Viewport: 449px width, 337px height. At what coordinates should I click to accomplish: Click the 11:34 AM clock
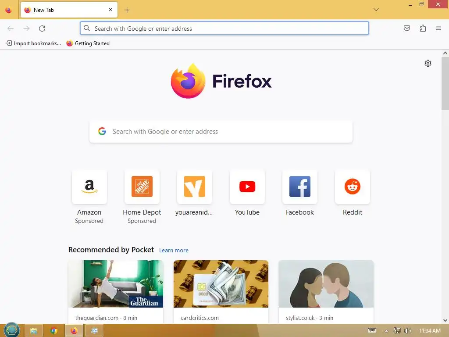pos(430,331)
